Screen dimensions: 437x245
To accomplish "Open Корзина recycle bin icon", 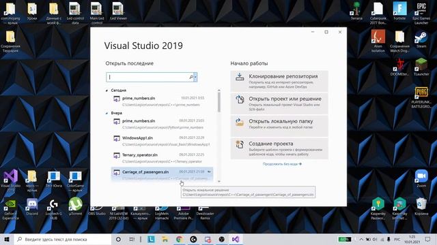I will click(x=421, y=207).
